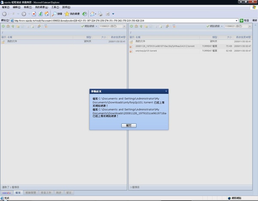This screenshot has width=258, height=201.
Task: Click left pane home folder icon
Action: [8, 26]
